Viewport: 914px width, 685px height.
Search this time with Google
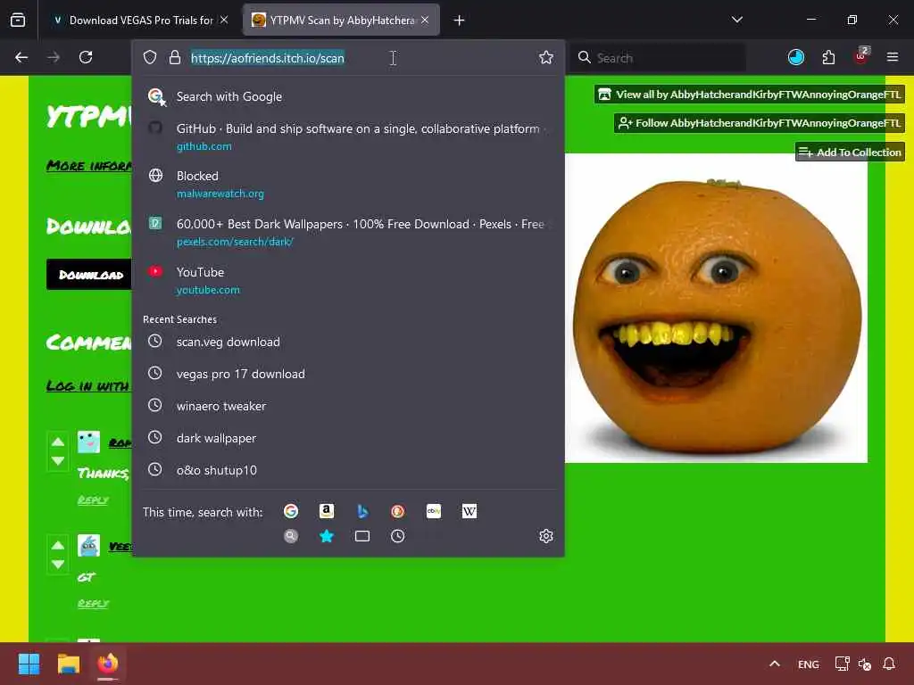pyautogui.click(x=291, y=511)
